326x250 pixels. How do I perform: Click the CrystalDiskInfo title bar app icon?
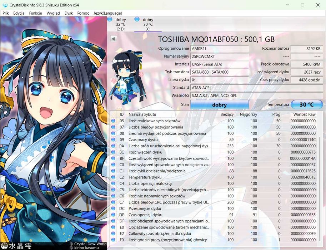click(5, 5)
